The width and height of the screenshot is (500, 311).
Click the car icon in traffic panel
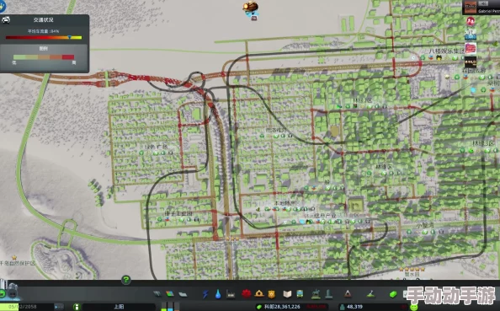coord(6,20)
